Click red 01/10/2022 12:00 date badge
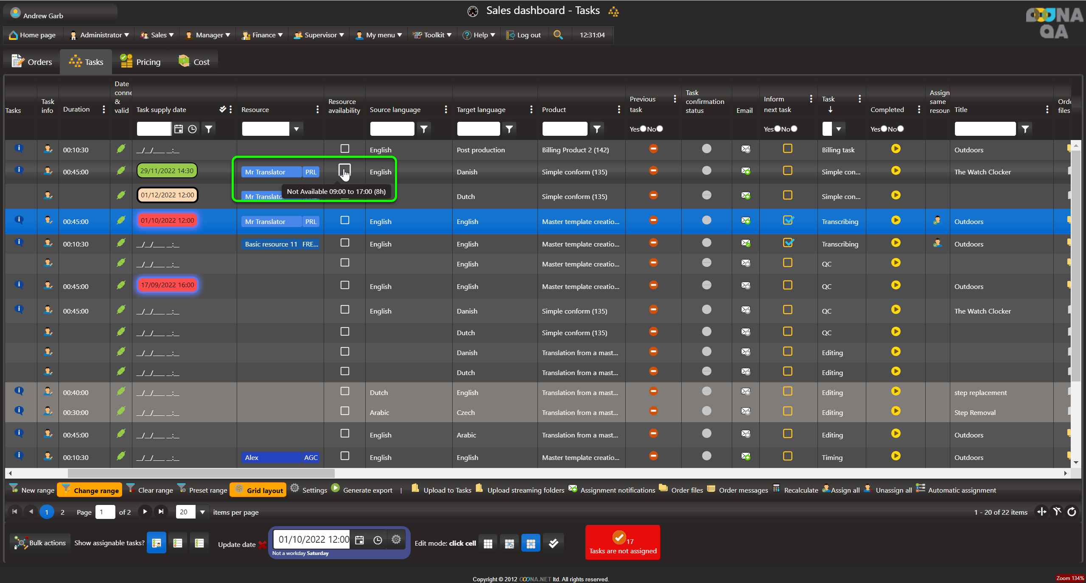Screen dimensions: 1086x583 168,220
